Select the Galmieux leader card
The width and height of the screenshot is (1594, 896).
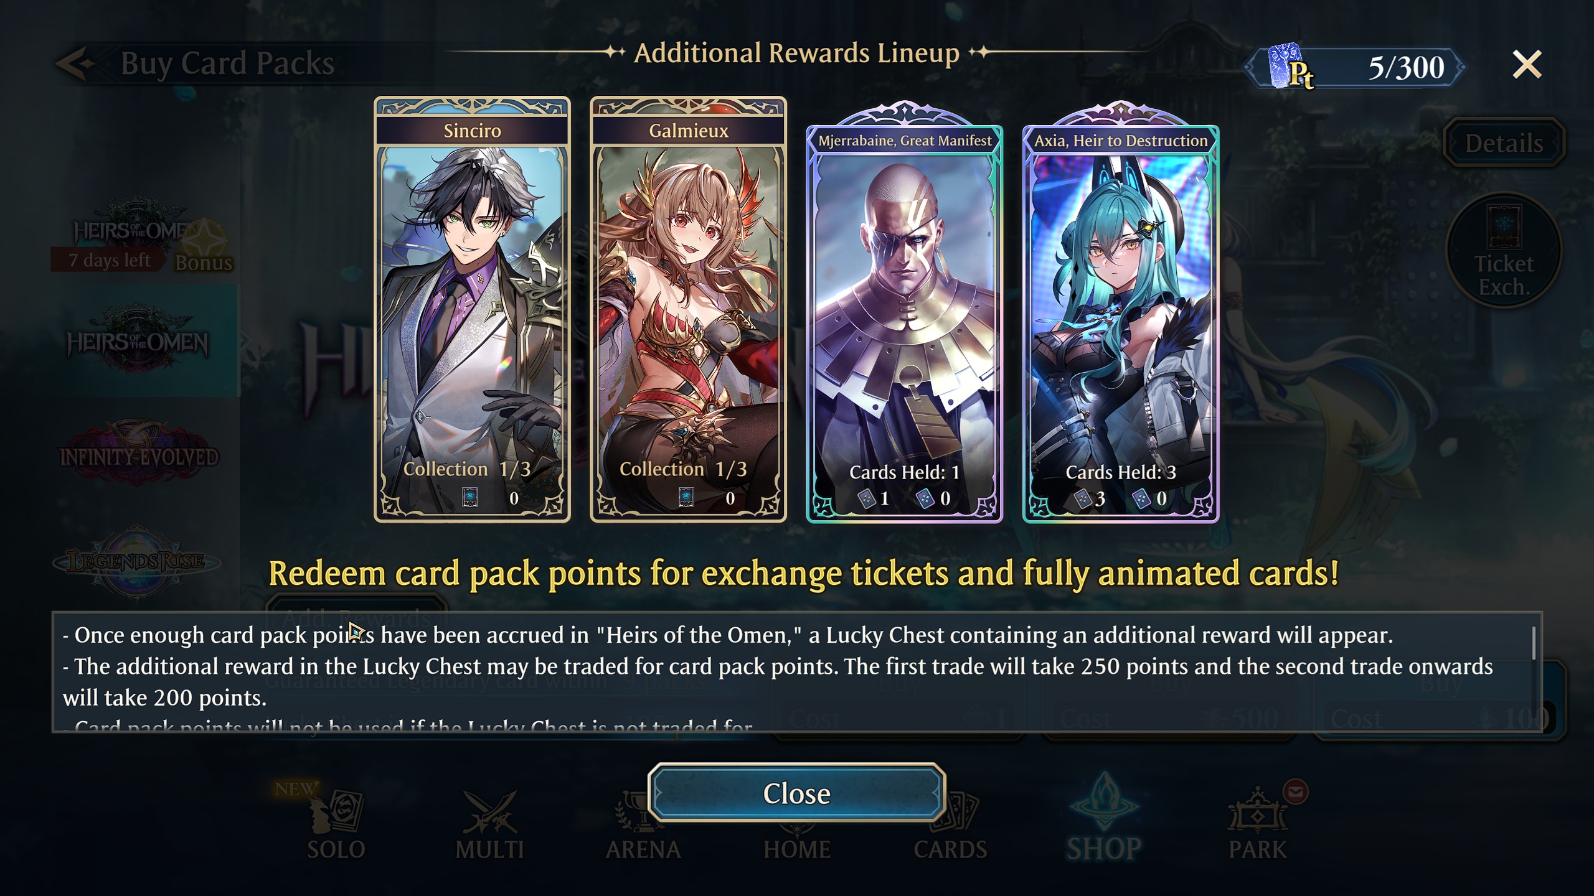click(x=688, y=309)
